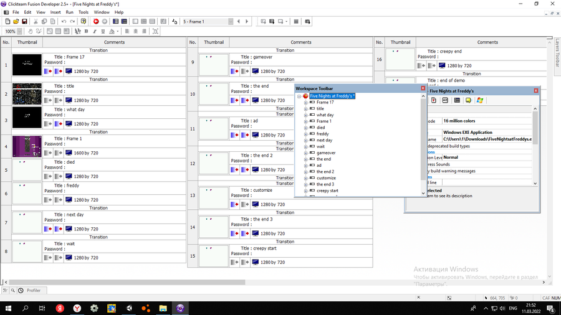561x315 pixels.
Task: Click the Normal compression level value
Action: 487,157
